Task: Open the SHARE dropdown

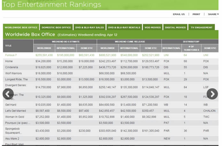Action: pyautogui.click(x=213, y=14)
